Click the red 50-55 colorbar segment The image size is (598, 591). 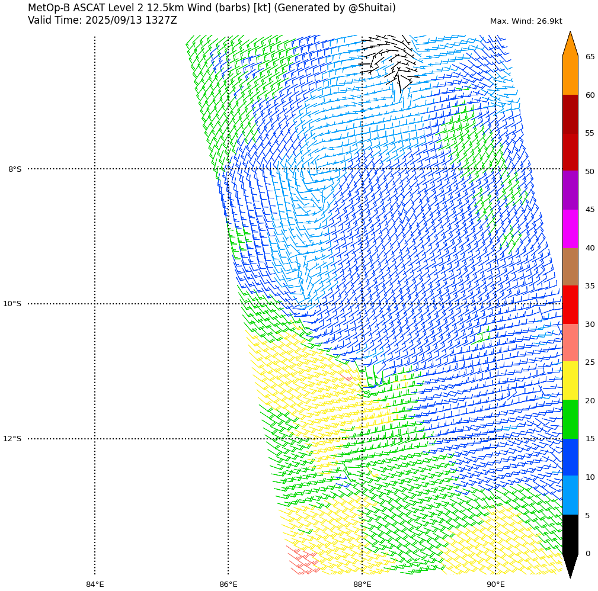(x=570, y=152)
